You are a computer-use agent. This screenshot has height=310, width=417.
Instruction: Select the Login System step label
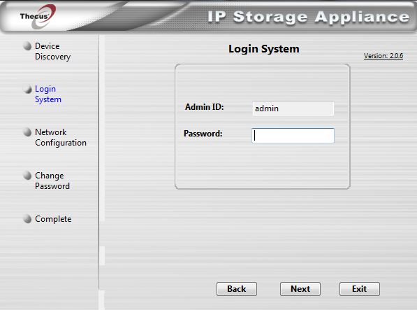(48, 94)
